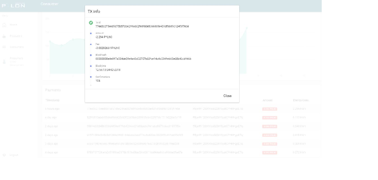Select the fee value -0.00292661 PYLNC

pyautogui.click(x=108, y=48)
